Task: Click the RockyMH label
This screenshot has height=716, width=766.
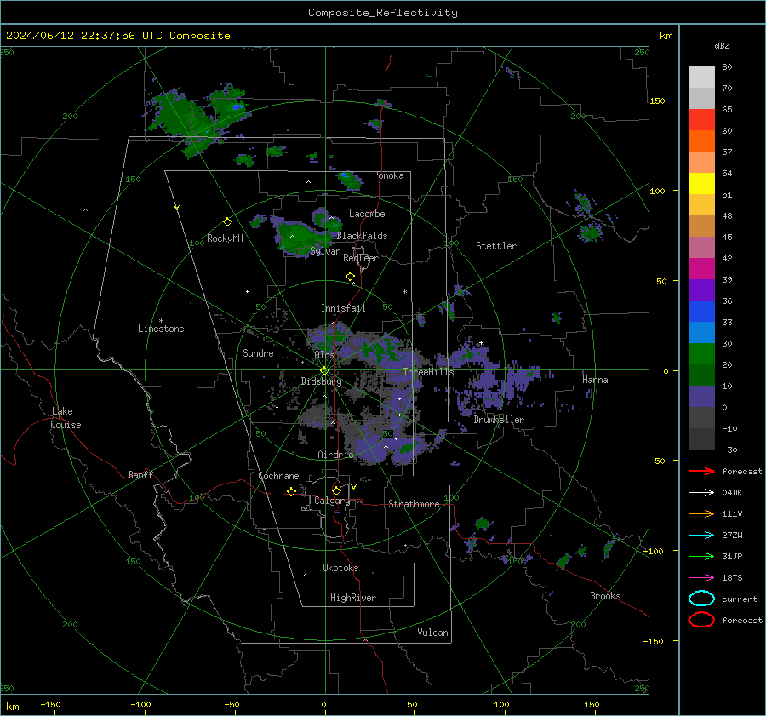Action: pos(225,238)
